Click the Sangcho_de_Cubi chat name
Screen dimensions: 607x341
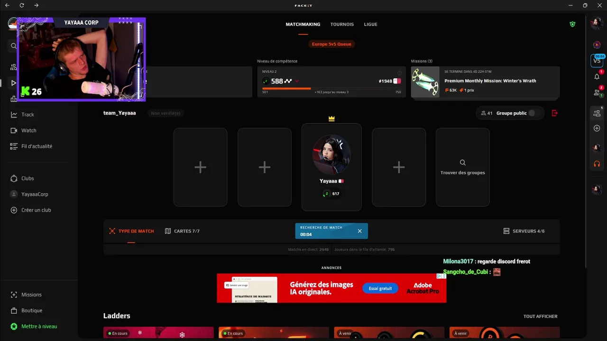pos(466,272)
